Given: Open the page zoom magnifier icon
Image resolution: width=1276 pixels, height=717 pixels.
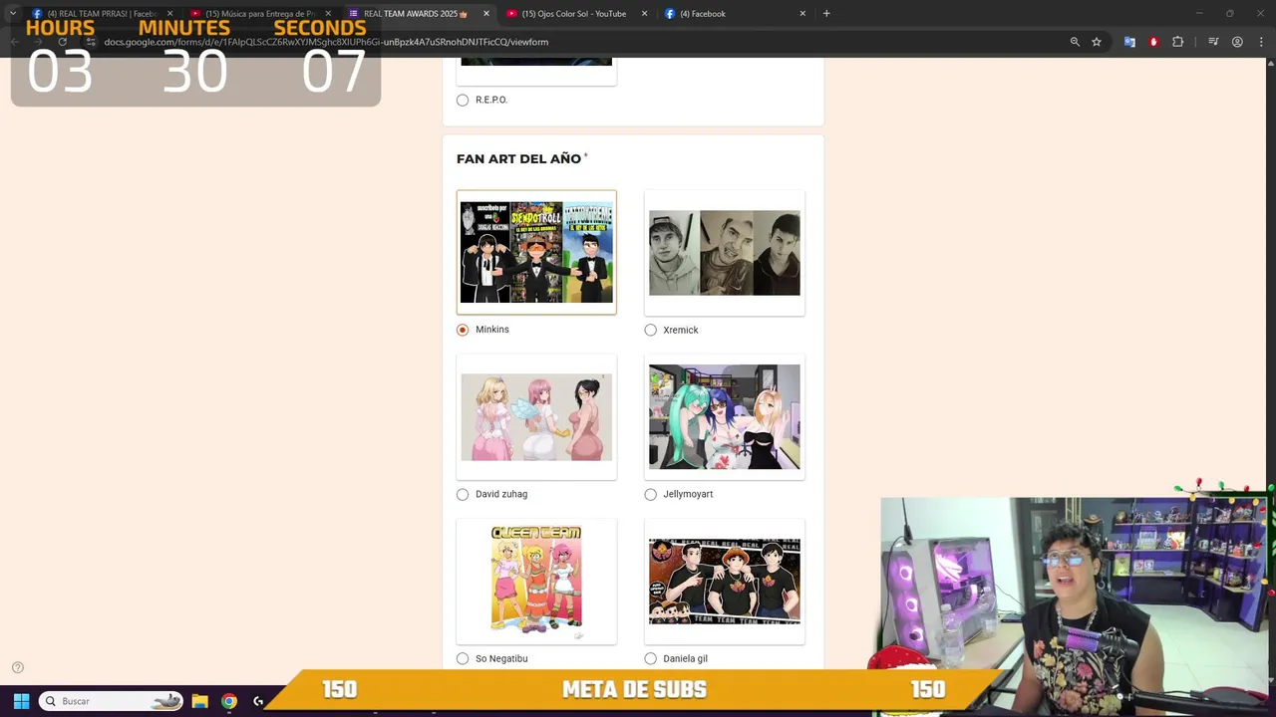Looking at the screenshot, I should click(1075, 42).
